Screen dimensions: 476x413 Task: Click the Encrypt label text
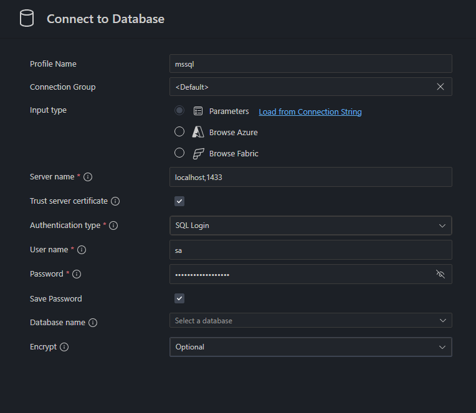coord(43,347)
